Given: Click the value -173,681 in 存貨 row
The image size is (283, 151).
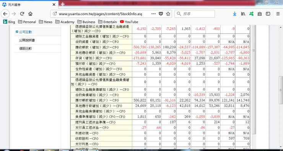Looking at the screenshot, I should tap(139, 58).
